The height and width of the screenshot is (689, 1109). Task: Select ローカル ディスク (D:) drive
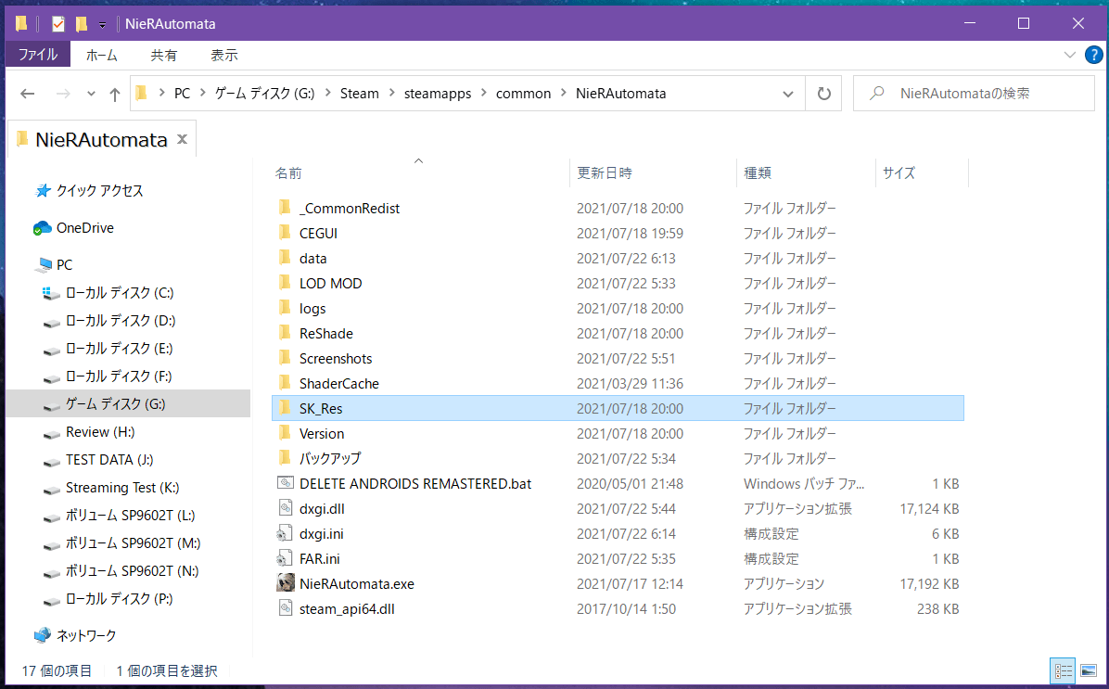pos(121,321)
